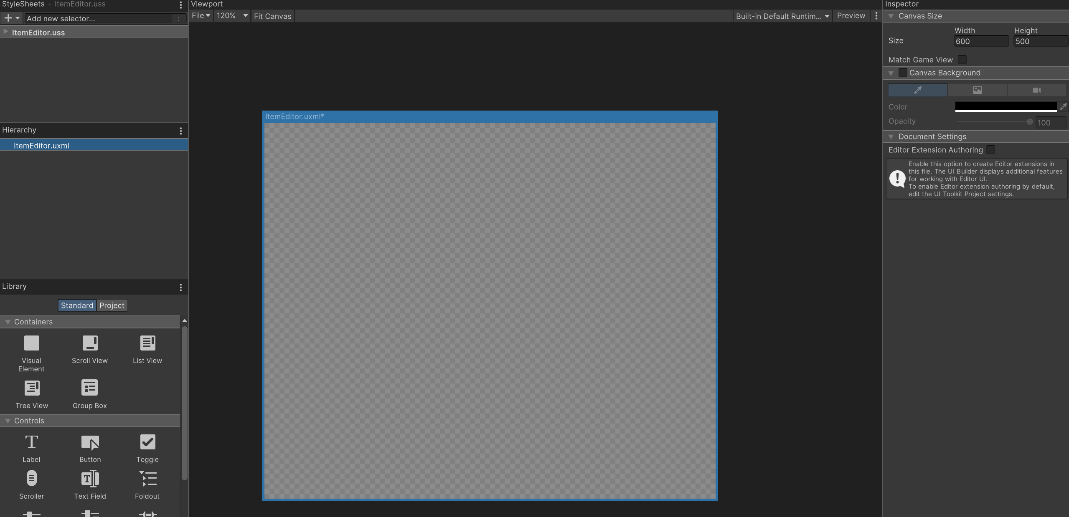Open the Library panel options menu
Viewport: 1069px width, 517px height.
[180, 288]
